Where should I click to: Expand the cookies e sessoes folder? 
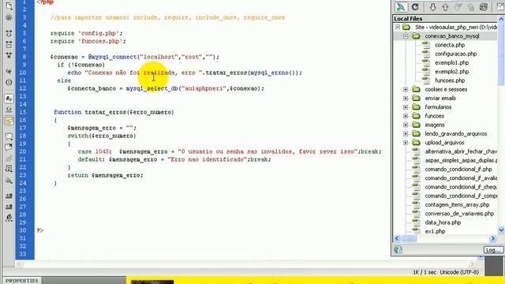pos(406,89)
